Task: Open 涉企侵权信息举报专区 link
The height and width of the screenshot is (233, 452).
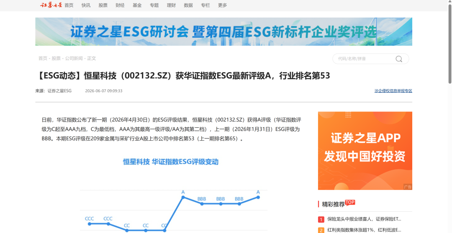Action: coord(393,91)
